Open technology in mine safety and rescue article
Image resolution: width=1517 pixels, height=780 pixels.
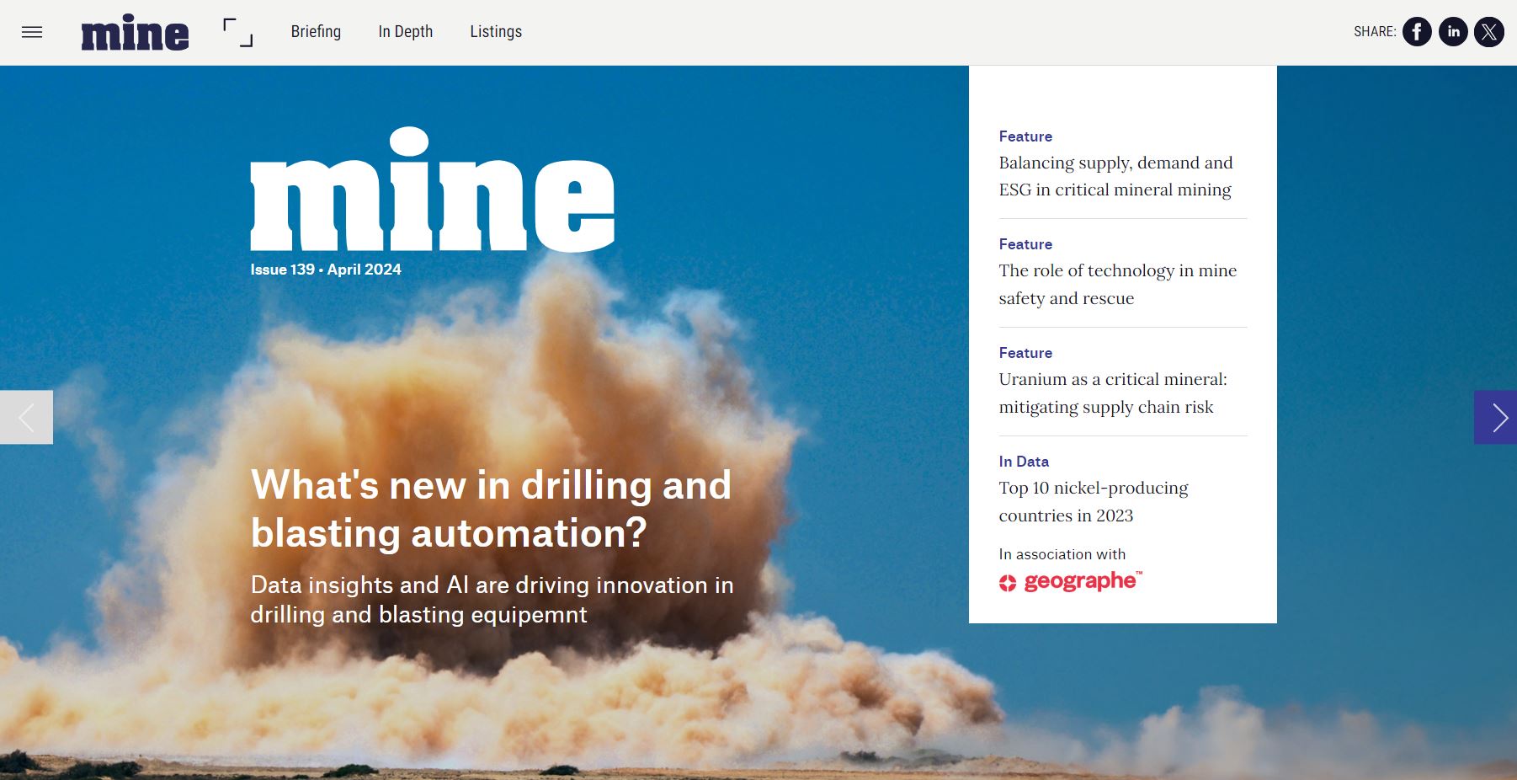(1117, 284)
